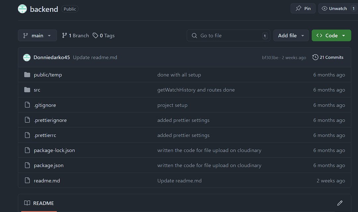The image size is (358, 212).
Task: Open the src folder
Action: coord(37,90)
